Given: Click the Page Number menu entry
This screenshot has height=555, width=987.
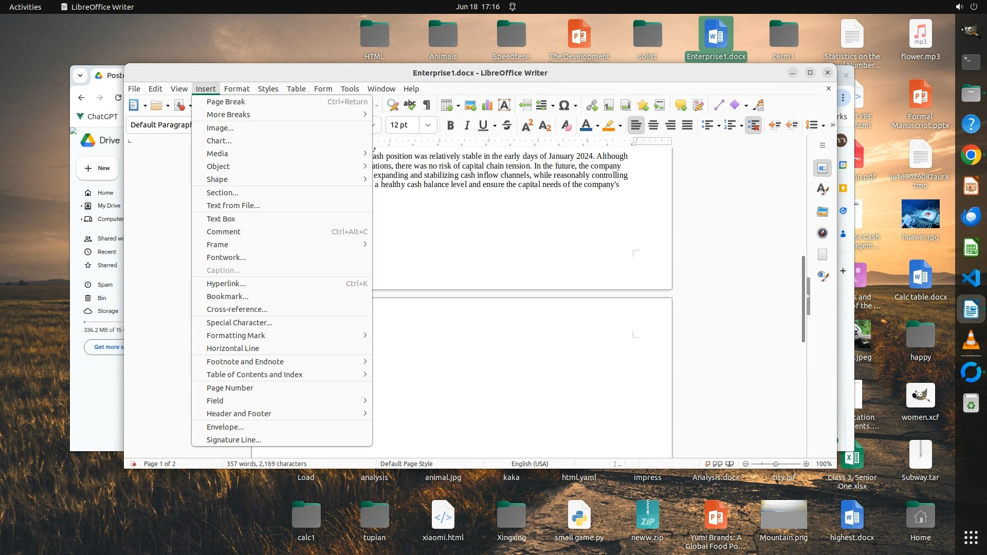Looking at the screenshot, I should pyautogui.click(x=230, y=388).
